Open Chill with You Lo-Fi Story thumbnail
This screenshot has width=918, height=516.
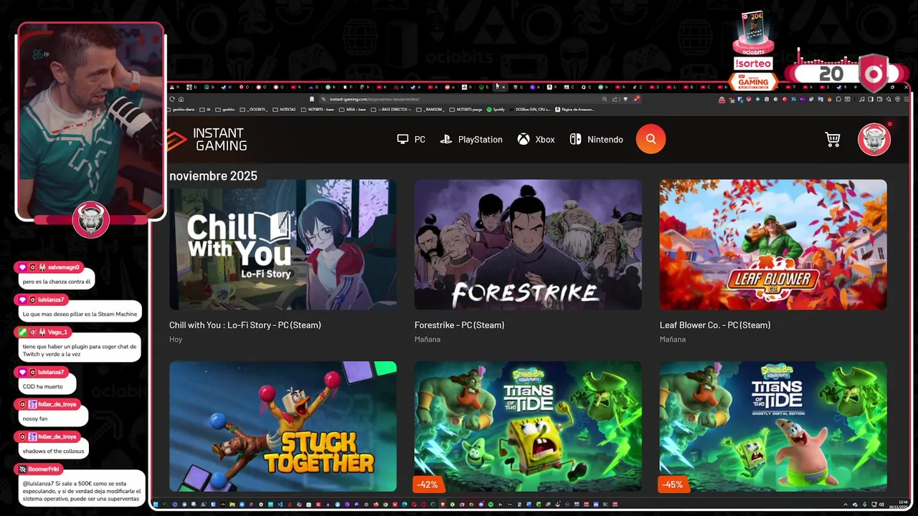pyautogui.click(x=283, y=244)
